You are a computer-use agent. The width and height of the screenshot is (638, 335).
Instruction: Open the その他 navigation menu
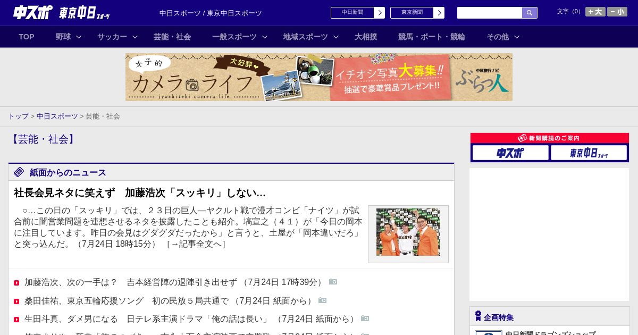pyautogui.click(x=498, y=37)
